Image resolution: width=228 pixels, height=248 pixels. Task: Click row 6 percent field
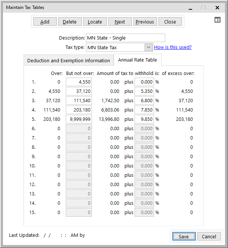(144, 129)
